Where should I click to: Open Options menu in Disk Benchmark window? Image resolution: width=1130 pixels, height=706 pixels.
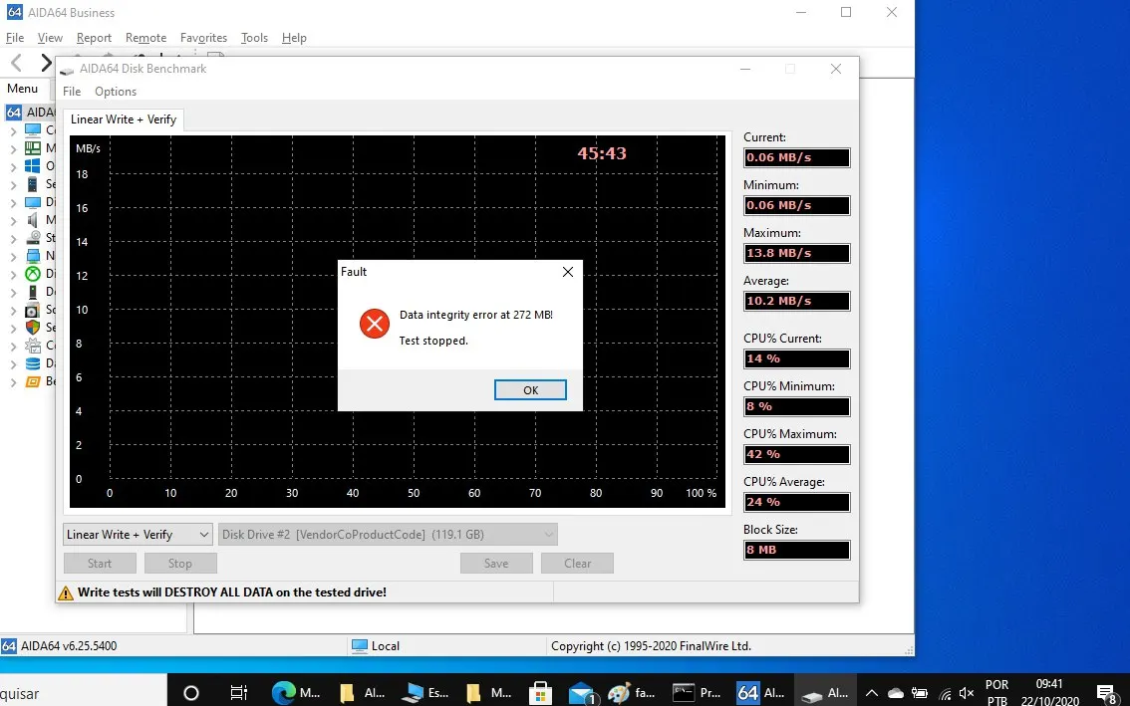tap(116, 92)
